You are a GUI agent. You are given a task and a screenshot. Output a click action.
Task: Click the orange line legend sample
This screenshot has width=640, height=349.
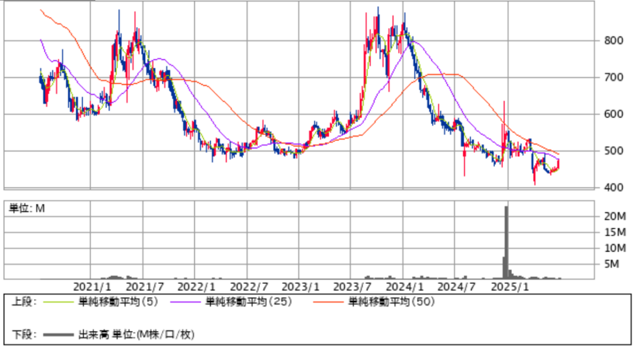pos(329,303)
